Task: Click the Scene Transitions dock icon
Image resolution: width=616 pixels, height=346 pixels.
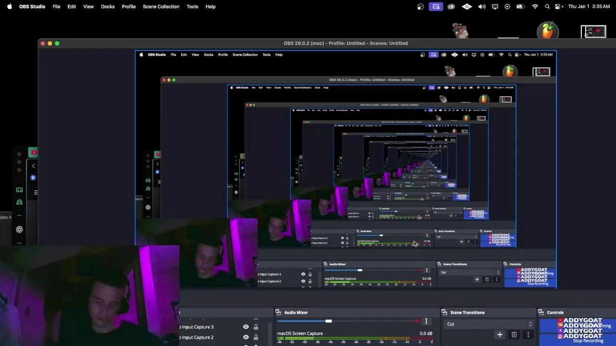Action: pyautogui.click(x=445, y=312)
